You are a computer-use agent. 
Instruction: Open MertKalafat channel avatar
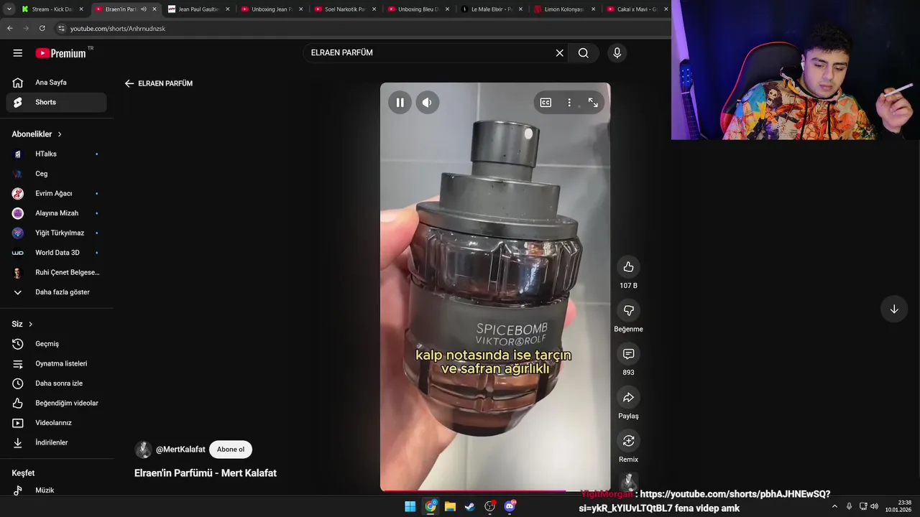pos(143,450)
